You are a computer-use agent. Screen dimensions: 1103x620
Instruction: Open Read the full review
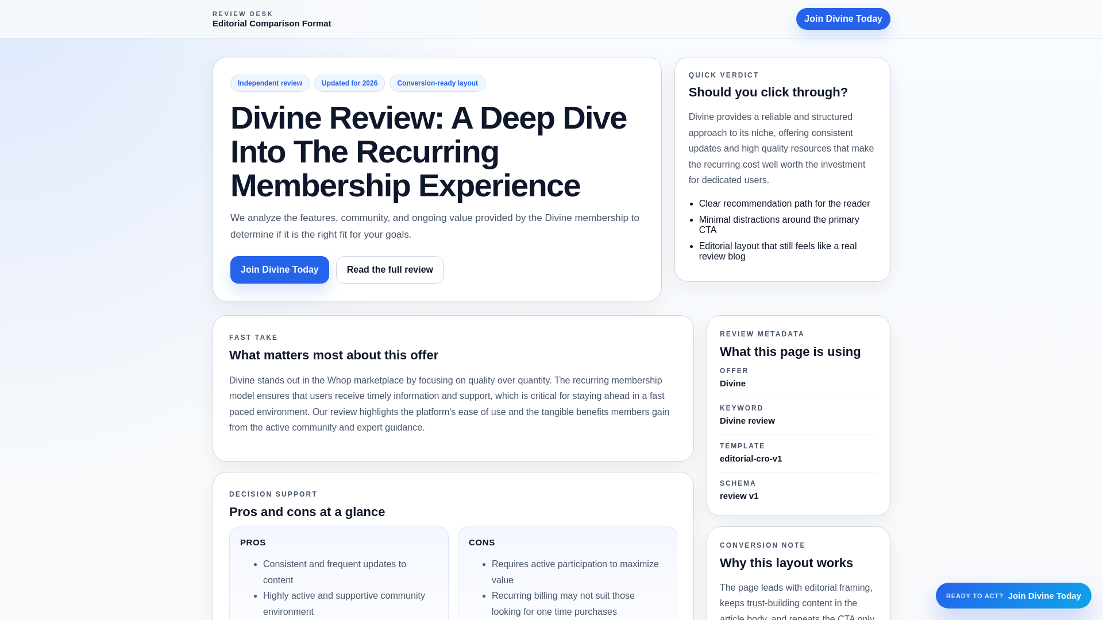pyautogui.click(x=390, y=270)
